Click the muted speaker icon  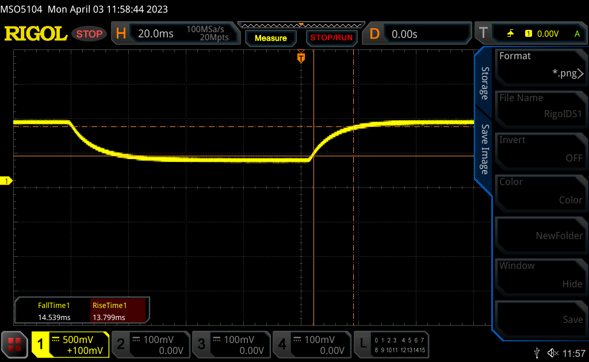tap(553, 352)
